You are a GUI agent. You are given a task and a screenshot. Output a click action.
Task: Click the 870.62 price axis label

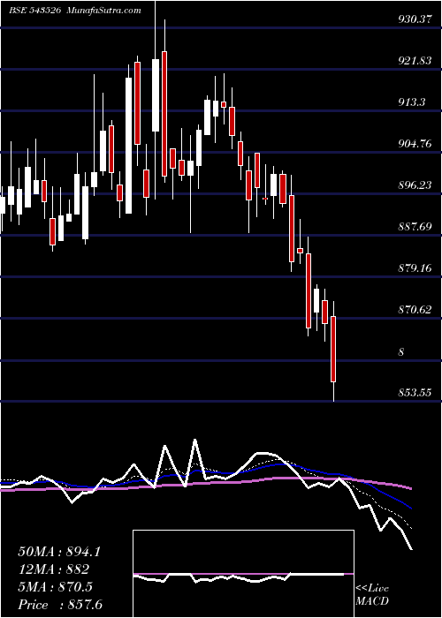click(x=415, y=309)
